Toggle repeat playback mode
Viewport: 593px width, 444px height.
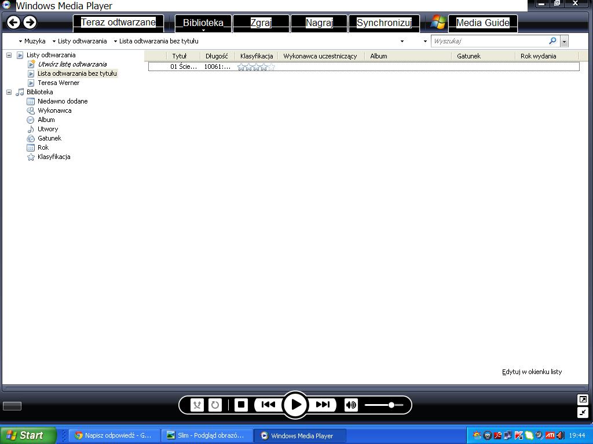(215, 405)
